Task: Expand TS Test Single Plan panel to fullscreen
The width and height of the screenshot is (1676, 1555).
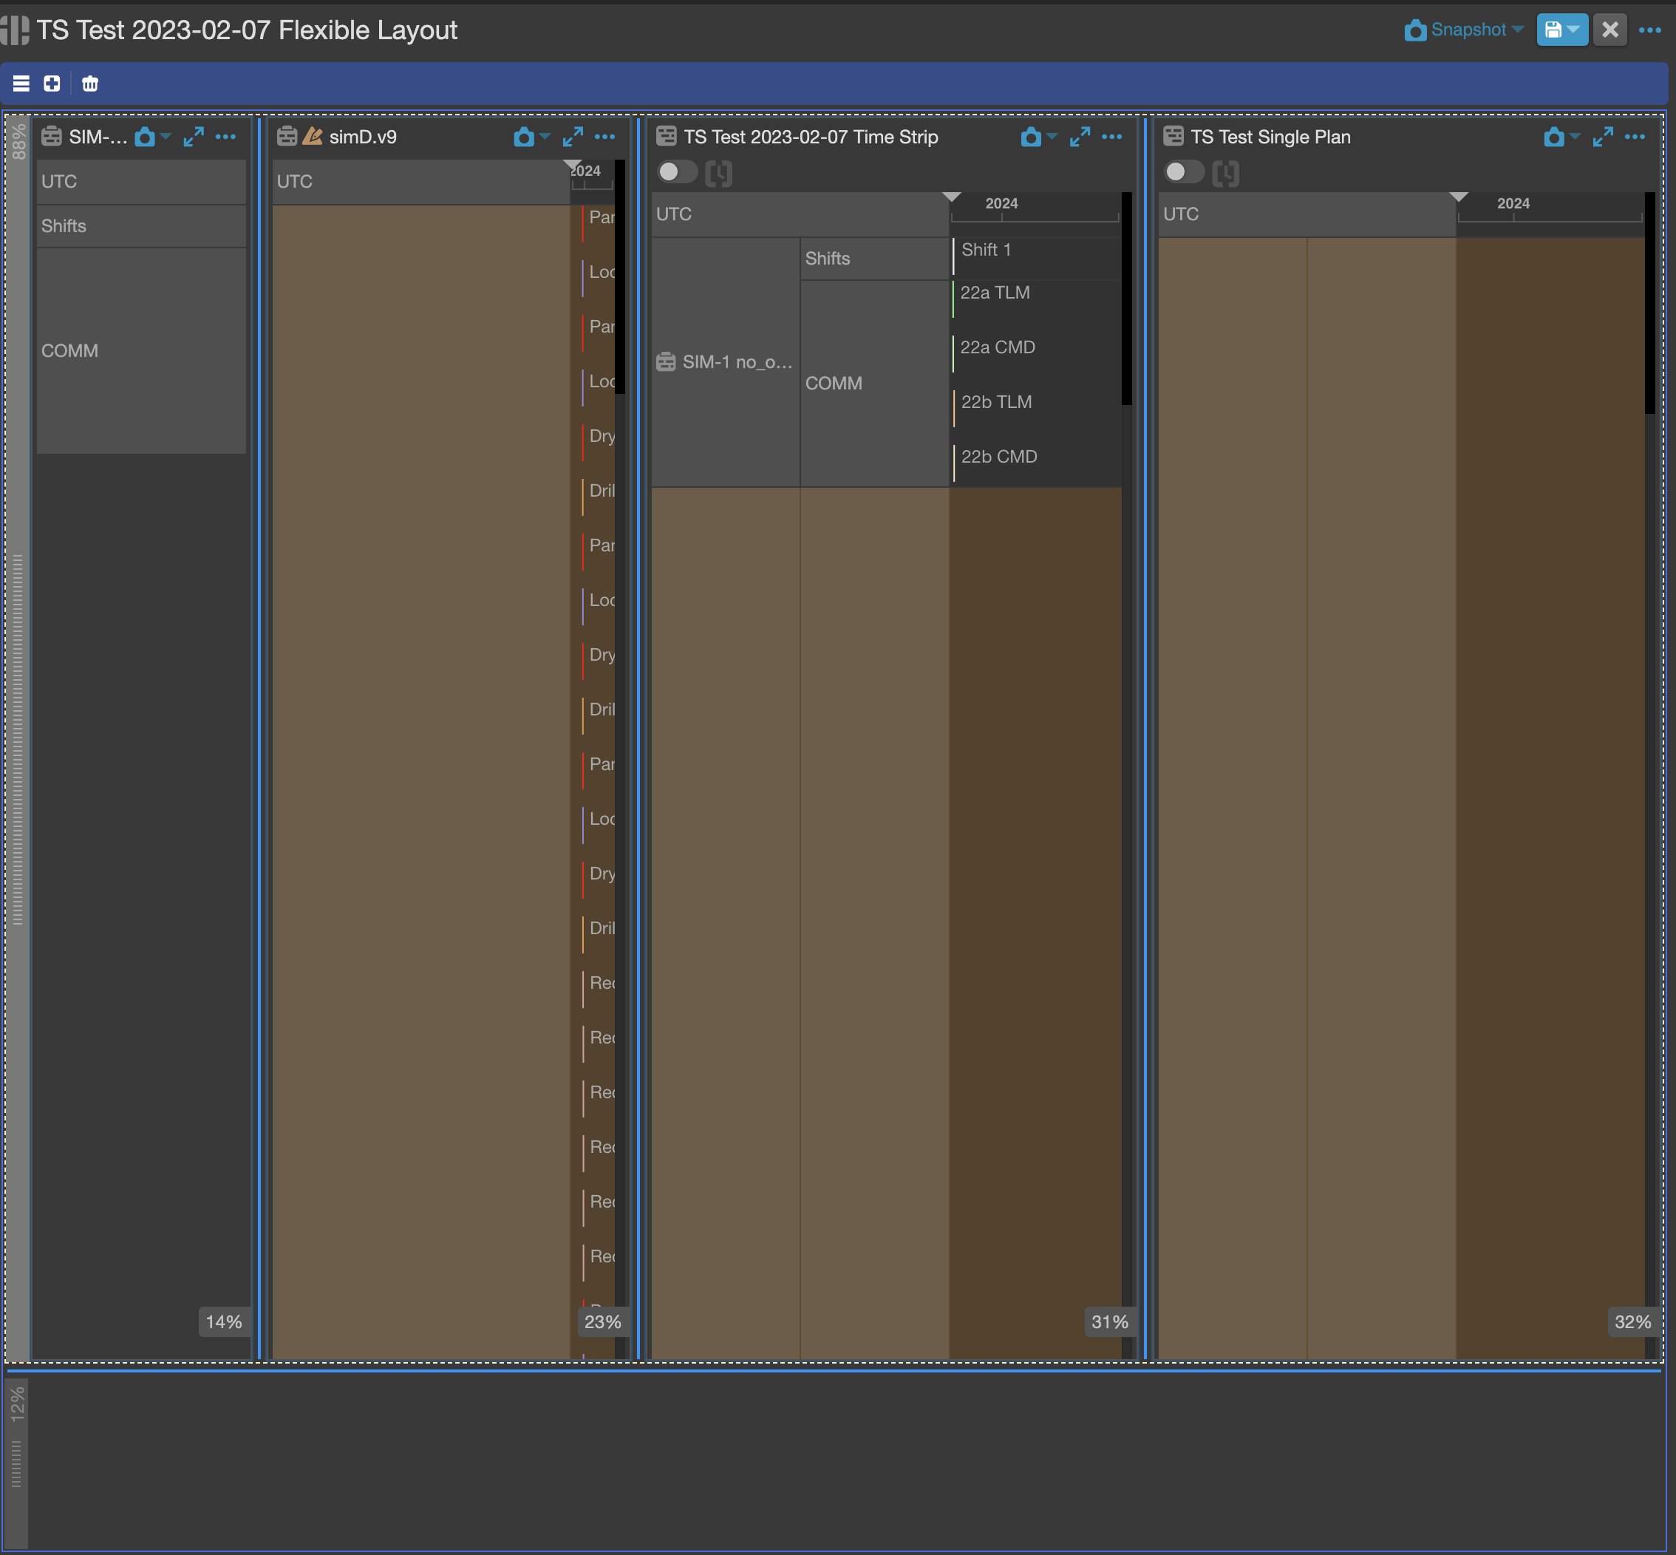Action: pyautogui.click(x=1603, y=136)
